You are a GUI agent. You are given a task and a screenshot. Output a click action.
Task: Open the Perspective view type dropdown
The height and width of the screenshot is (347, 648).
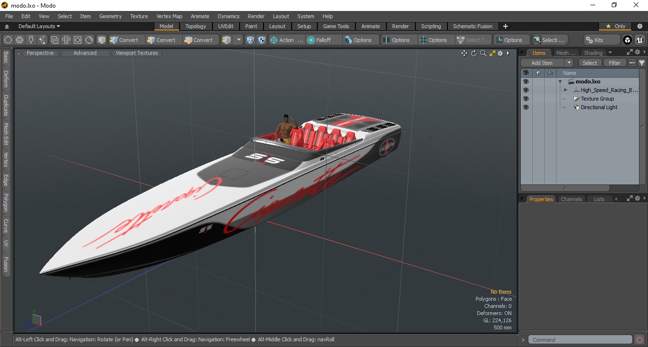(x=40, y=53)
